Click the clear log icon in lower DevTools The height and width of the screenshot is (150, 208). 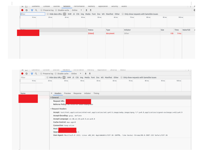pos(27,73)
